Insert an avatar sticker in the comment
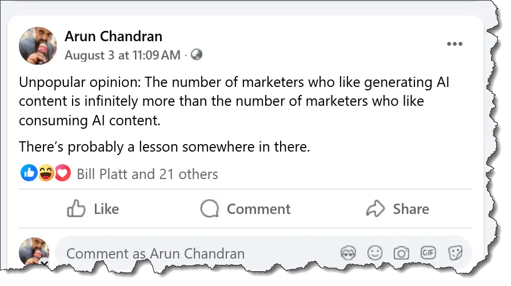 point(348,253)
